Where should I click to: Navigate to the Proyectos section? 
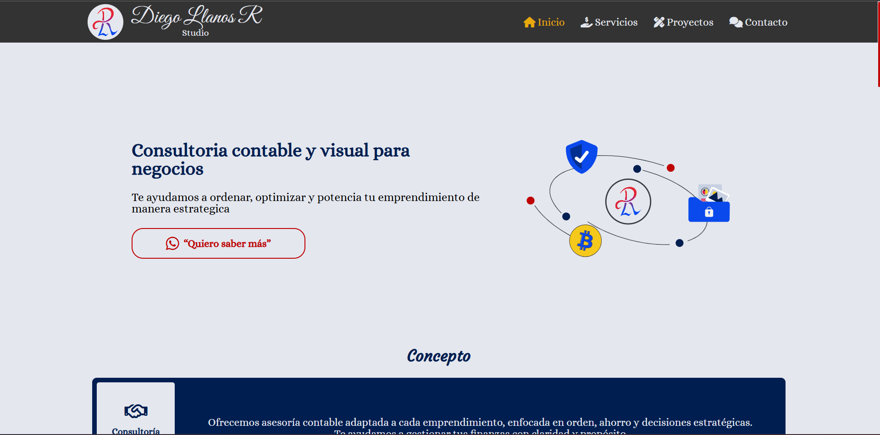coord(690,22)
